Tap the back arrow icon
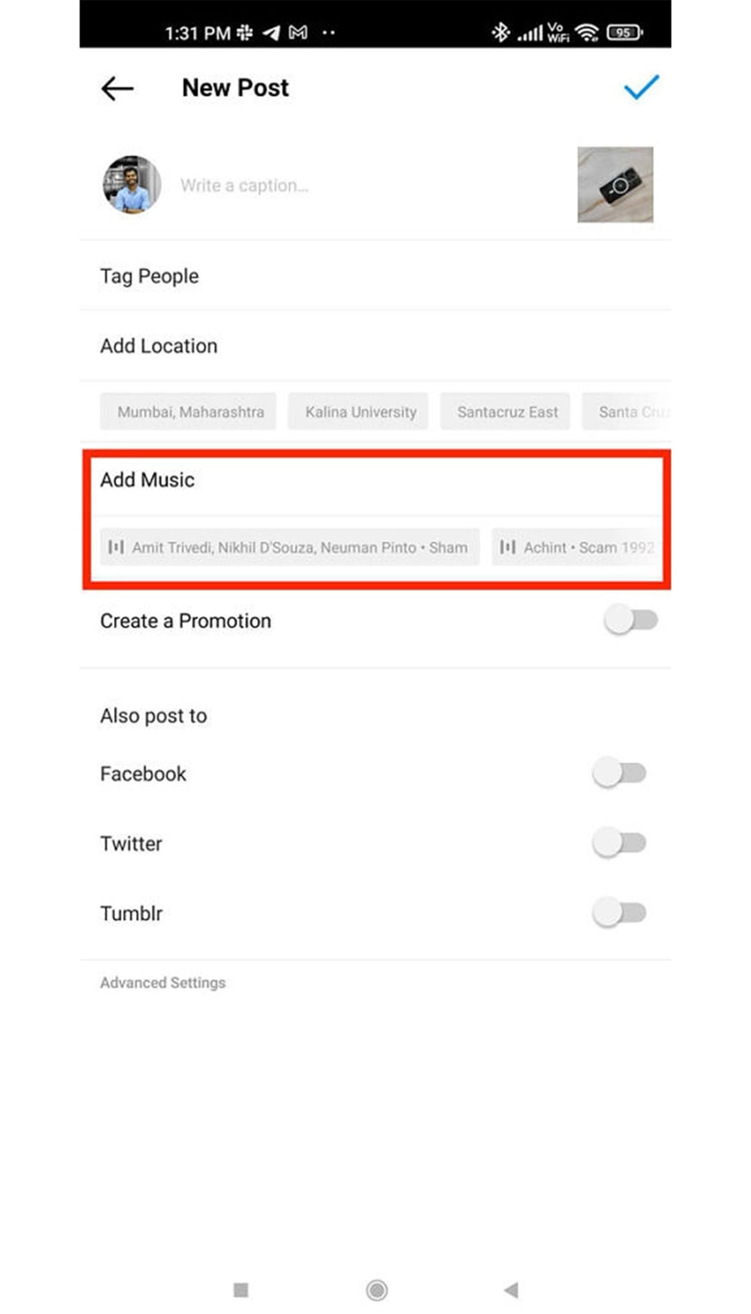The width and height of the screenshot is (751, 1314). [x=117, y=88]
